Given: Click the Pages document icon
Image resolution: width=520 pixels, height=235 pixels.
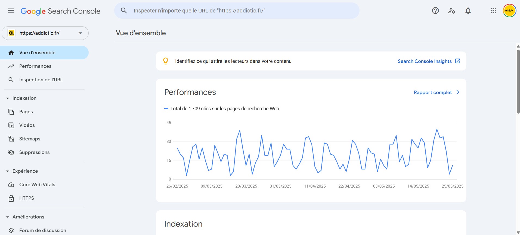Looking at the screenshot, I should pos(11,112).
